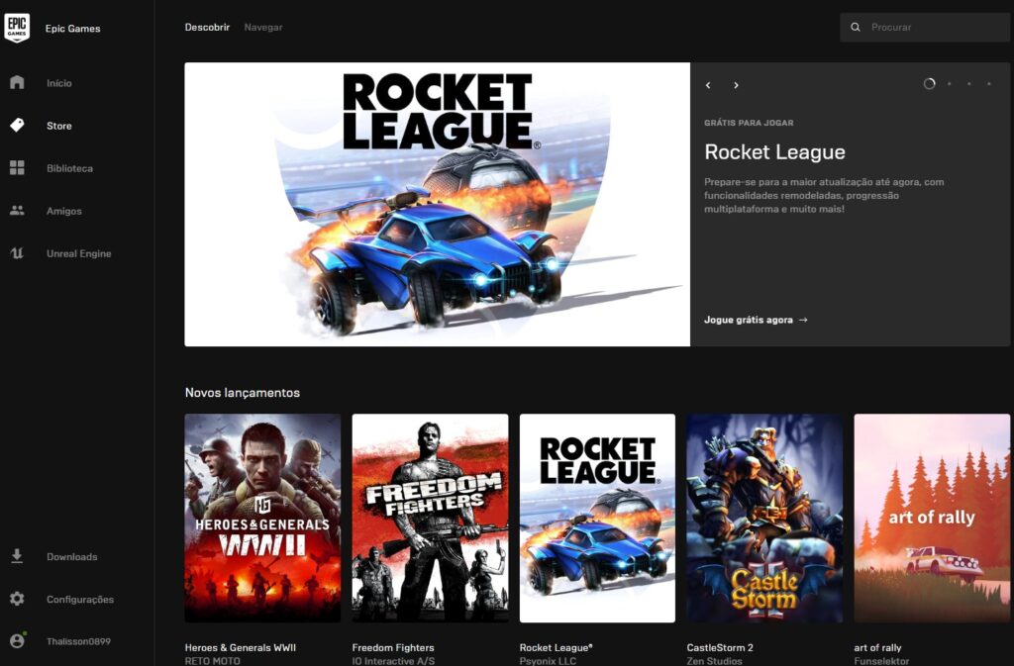Click the Freedom Fighters title text
Screen dimensions: 1014x666
pos(393,647)
